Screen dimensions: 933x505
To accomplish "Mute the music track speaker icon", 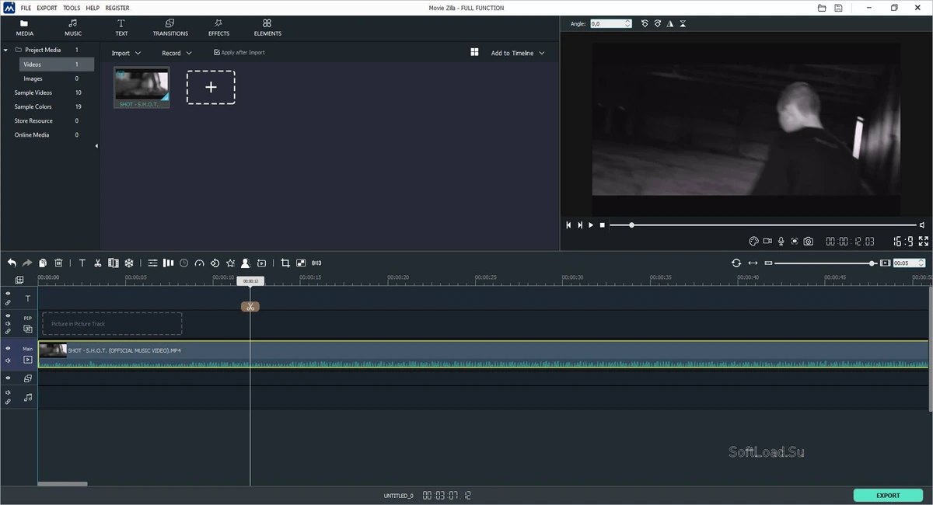I will point(8,392).
